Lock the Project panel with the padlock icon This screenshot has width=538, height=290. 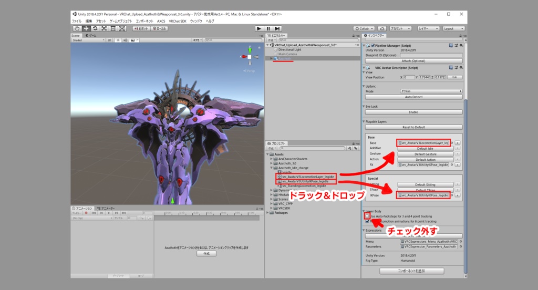(x=353, y=143)
